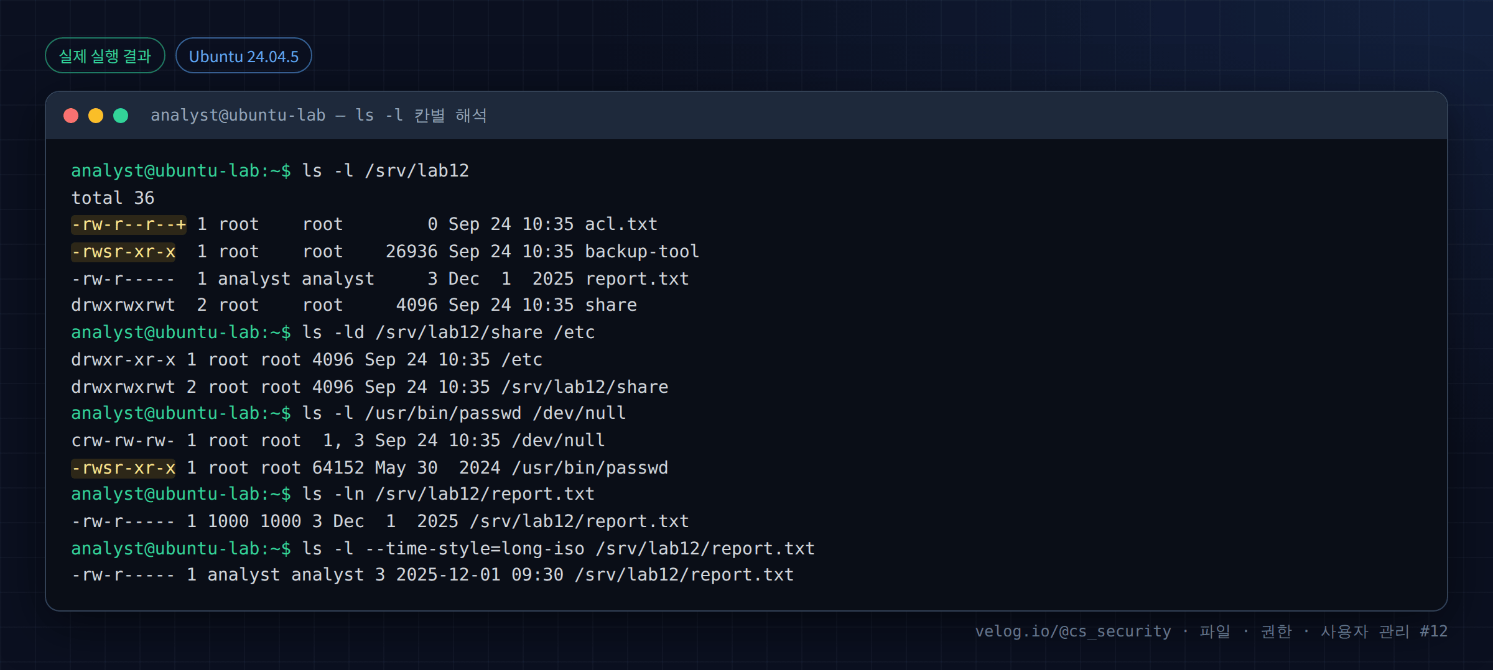Click the terminal title 'analyst@ubuntu-lab — ls -l 칸별 해석'
The height and width of the screenshot is (670, 1493).
[319, 116]
